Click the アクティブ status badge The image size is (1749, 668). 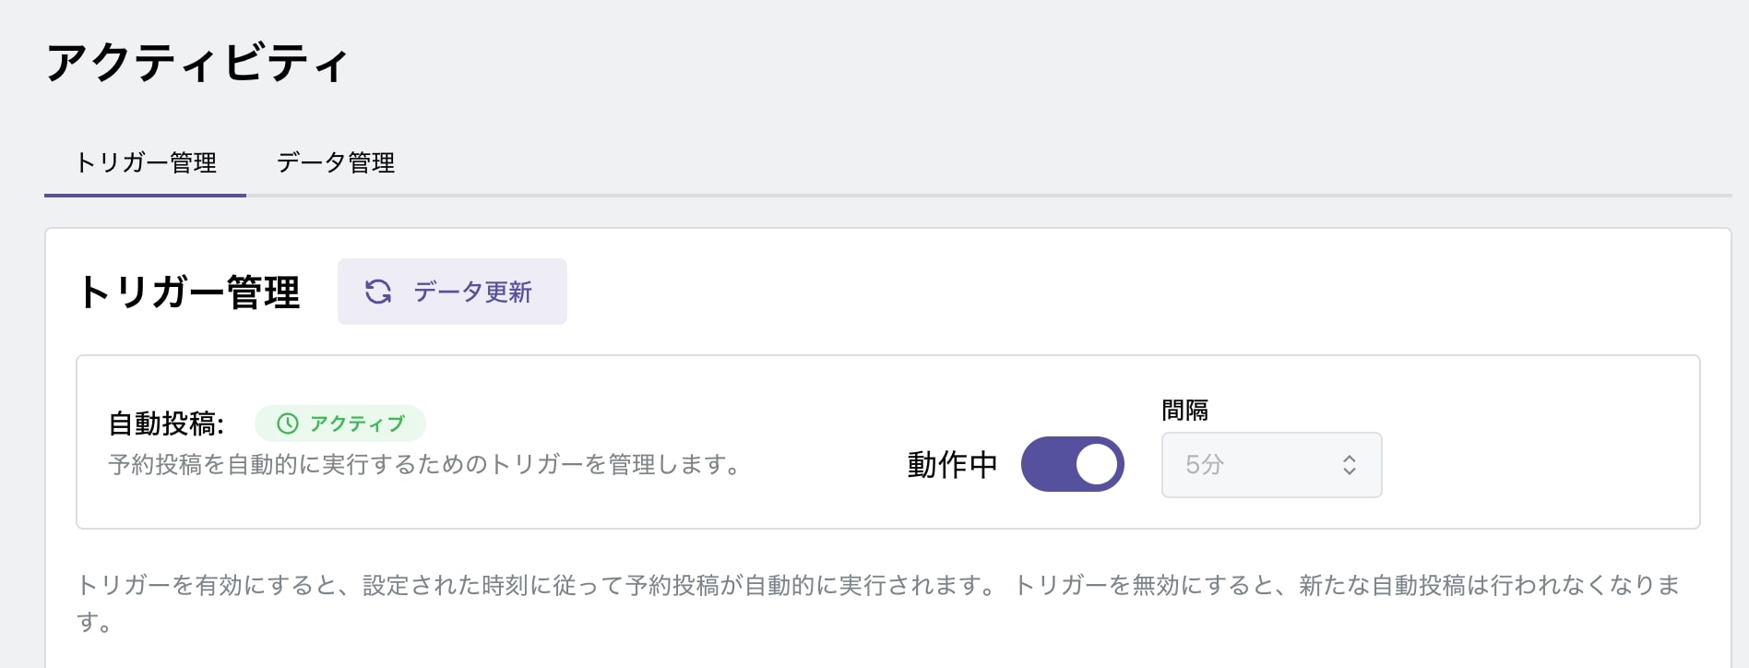click(339, 423)
